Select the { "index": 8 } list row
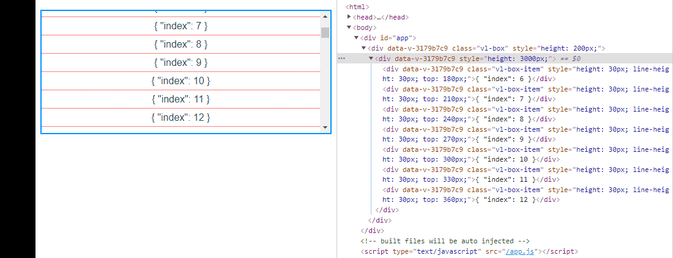The image size is (673, 258). coord(180,44)
